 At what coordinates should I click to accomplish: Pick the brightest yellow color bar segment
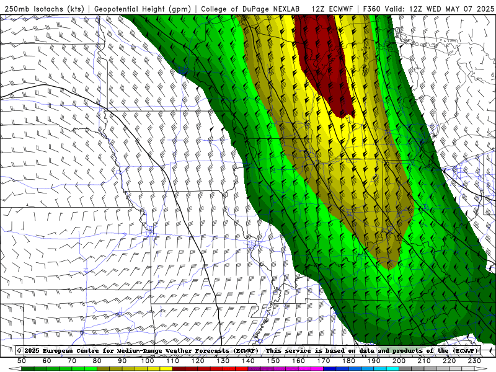166,368
